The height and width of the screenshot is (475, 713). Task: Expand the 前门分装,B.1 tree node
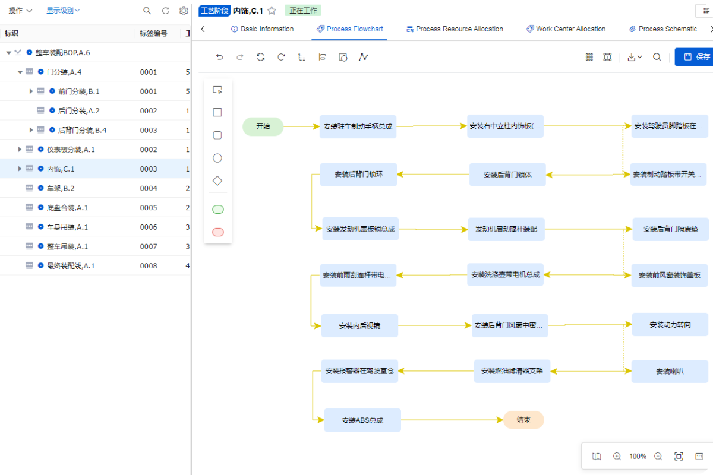point(31,91)
